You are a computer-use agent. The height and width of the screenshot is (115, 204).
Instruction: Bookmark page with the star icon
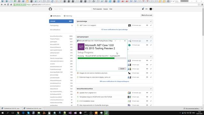[199, 4]
